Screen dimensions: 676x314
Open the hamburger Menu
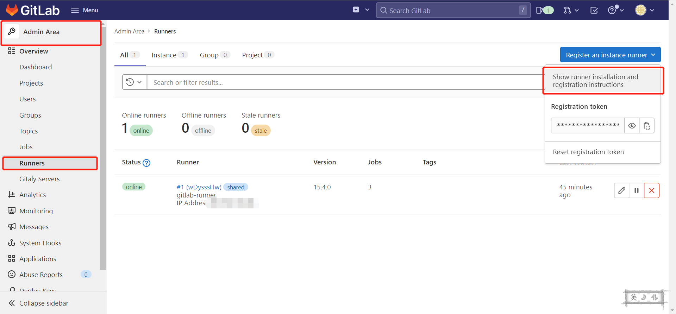(84, 10)
